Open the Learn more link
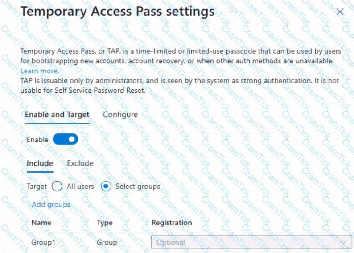Image resolution: width=354 pixels, height=253 pixels. point(39,71)
